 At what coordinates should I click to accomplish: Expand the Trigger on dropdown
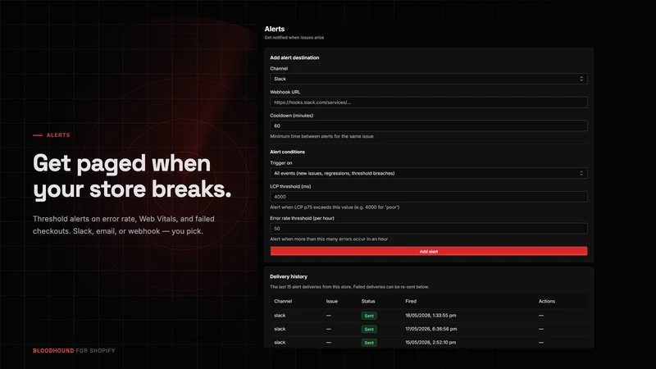(428, 173)
